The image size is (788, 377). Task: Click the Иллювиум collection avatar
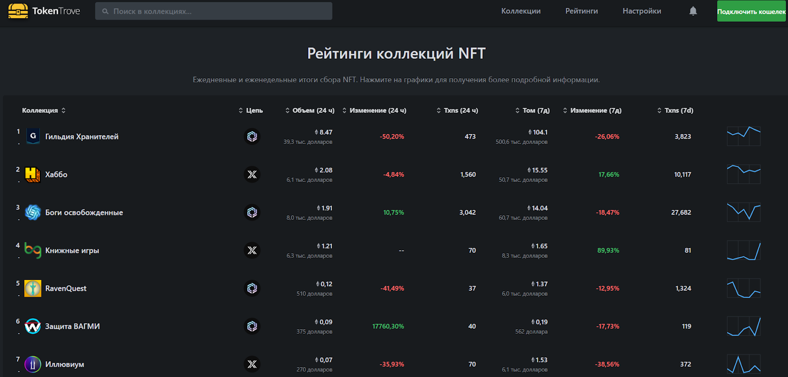pyautogui.click(x=33, y=364)
